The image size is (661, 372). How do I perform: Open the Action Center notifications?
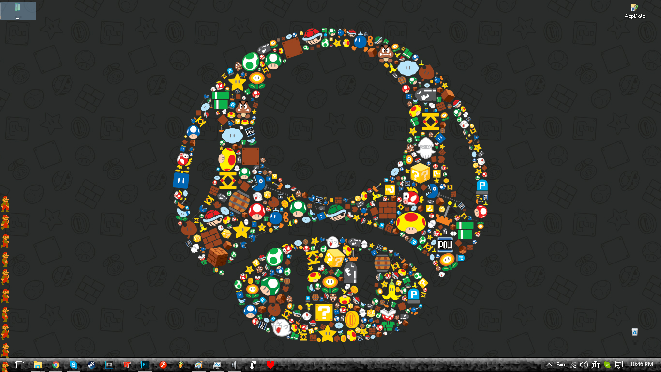[x=619, y=365]
